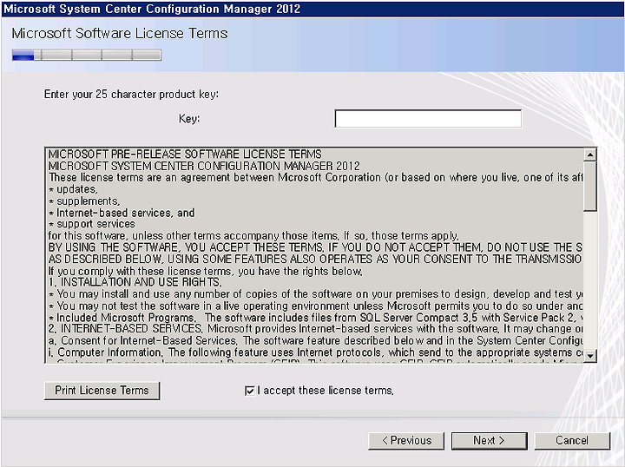
Task: Click the line starting 'i. Computer Information.'
Action: point(315,352)
